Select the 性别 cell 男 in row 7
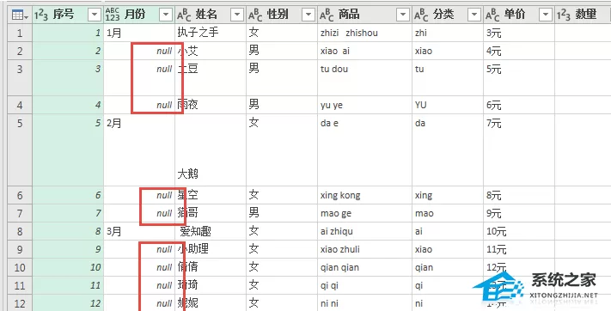The height and width of the screenshot is (311, 611). (x=282, y=213)
